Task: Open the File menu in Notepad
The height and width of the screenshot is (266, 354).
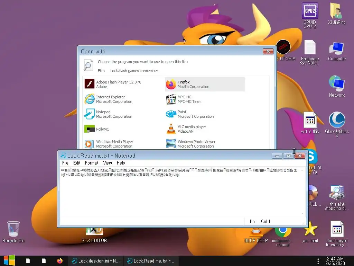Action: 65,163
